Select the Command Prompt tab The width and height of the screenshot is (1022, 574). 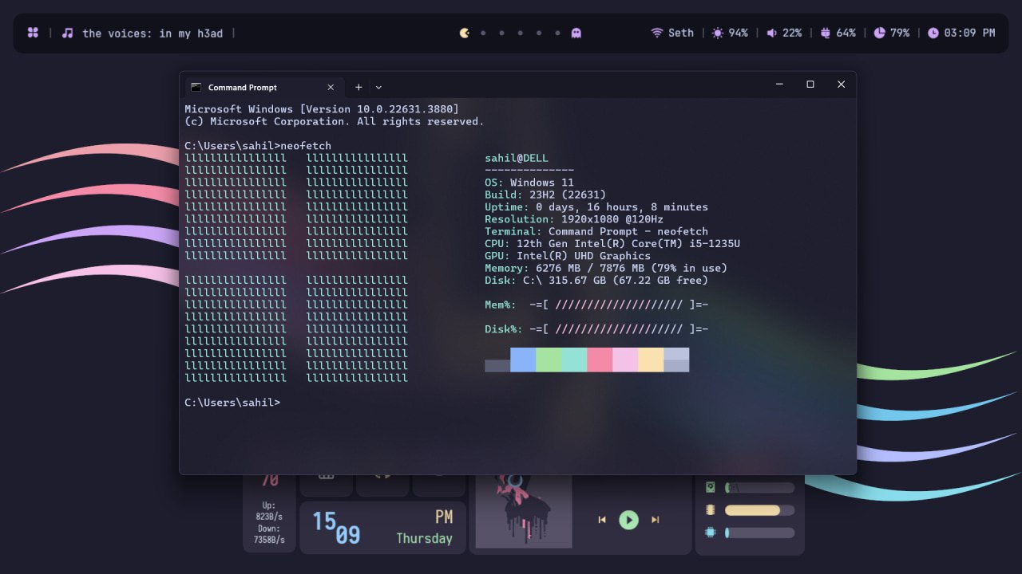tap(264, 87)
